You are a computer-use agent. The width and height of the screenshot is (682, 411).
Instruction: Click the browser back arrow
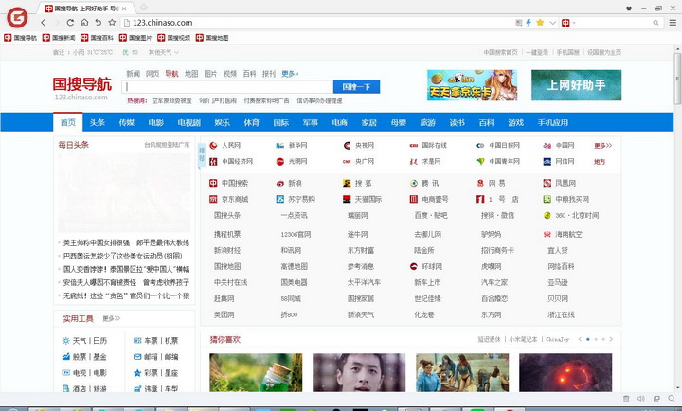pyautogui.click(x=43, y=23)
